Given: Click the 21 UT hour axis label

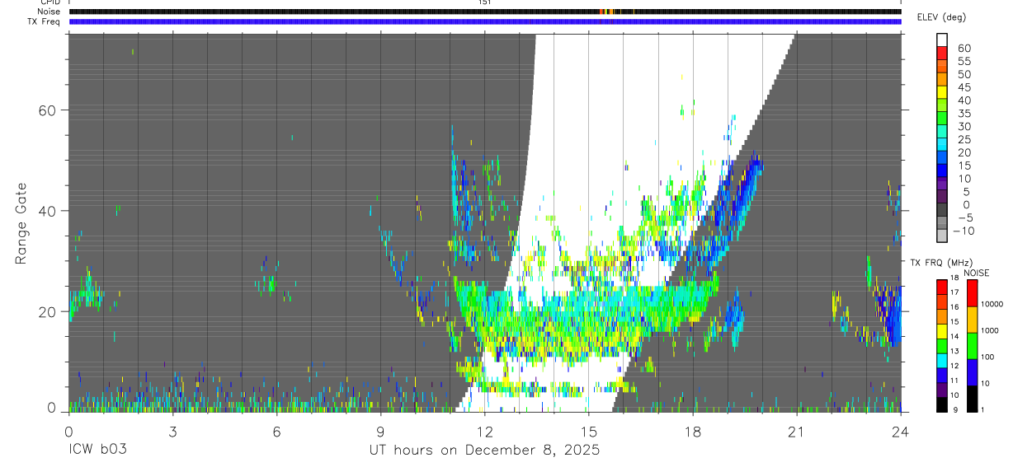Looking at the screenshot, I should pos(797,431).
